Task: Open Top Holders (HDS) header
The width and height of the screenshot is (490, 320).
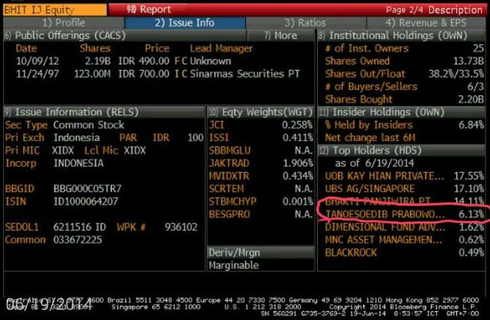Action: (x=401, y=151)
